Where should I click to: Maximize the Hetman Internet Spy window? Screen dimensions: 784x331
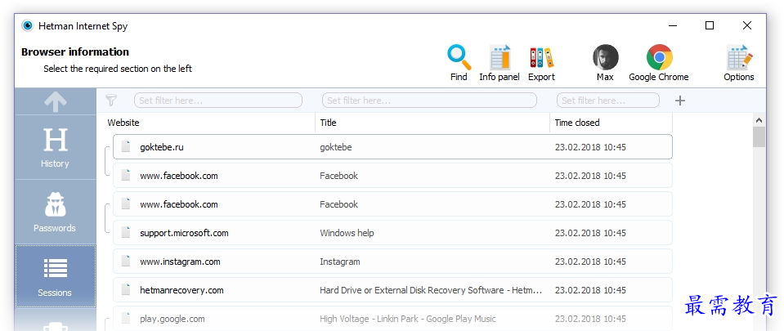pos(710,25)
